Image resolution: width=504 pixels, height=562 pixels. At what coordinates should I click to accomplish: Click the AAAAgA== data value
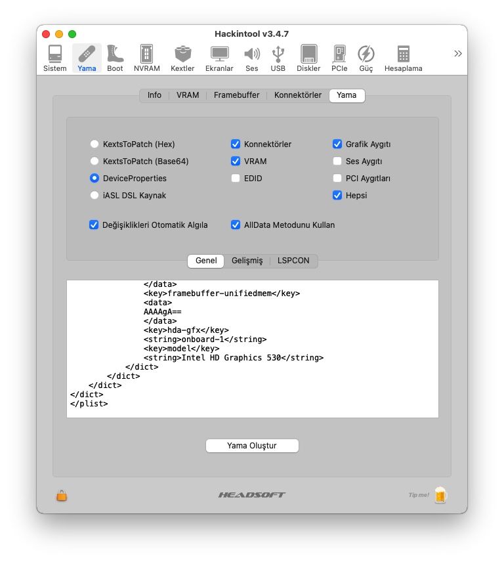point(163,312)
